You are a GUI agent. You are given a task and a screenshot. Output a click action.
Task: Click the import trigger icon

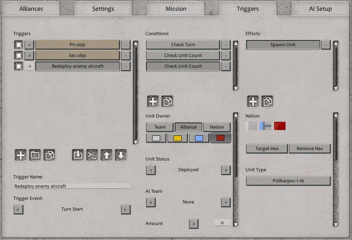tap(78, 155)
